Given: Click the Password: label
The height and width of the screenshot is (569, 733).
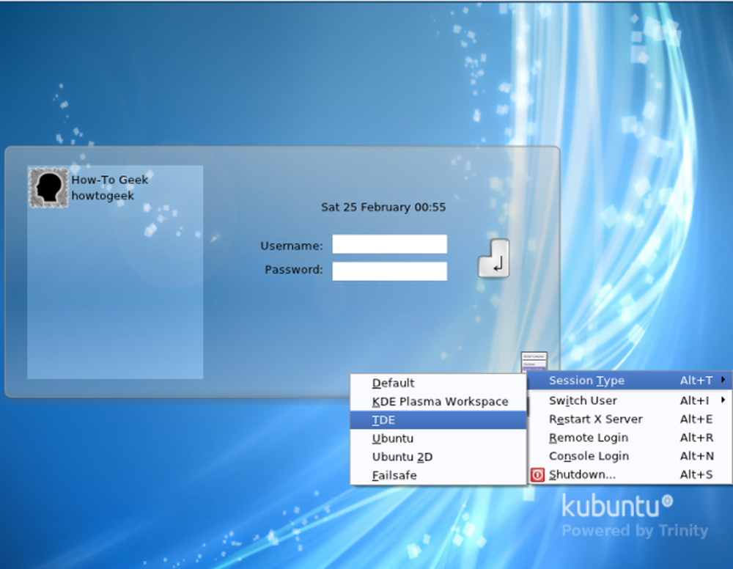Looking at the screenshot, I should point(294,270).
